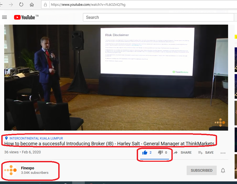Click the video player area

pyautogui.click(x=116, y=77)
